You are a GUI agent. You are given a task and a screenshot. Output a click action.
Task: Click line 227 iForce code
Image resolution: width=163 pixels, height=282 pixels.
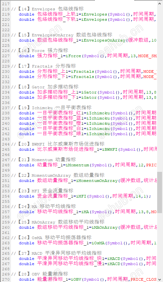(88, 56)
